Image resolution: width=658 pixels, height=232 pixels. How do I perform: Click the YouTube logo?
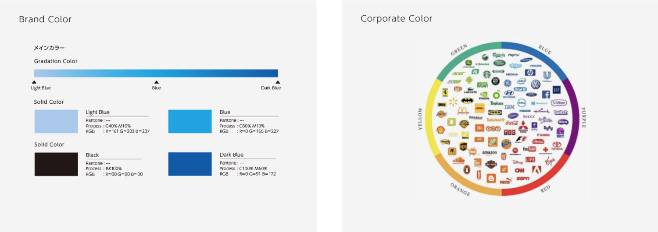529,149
